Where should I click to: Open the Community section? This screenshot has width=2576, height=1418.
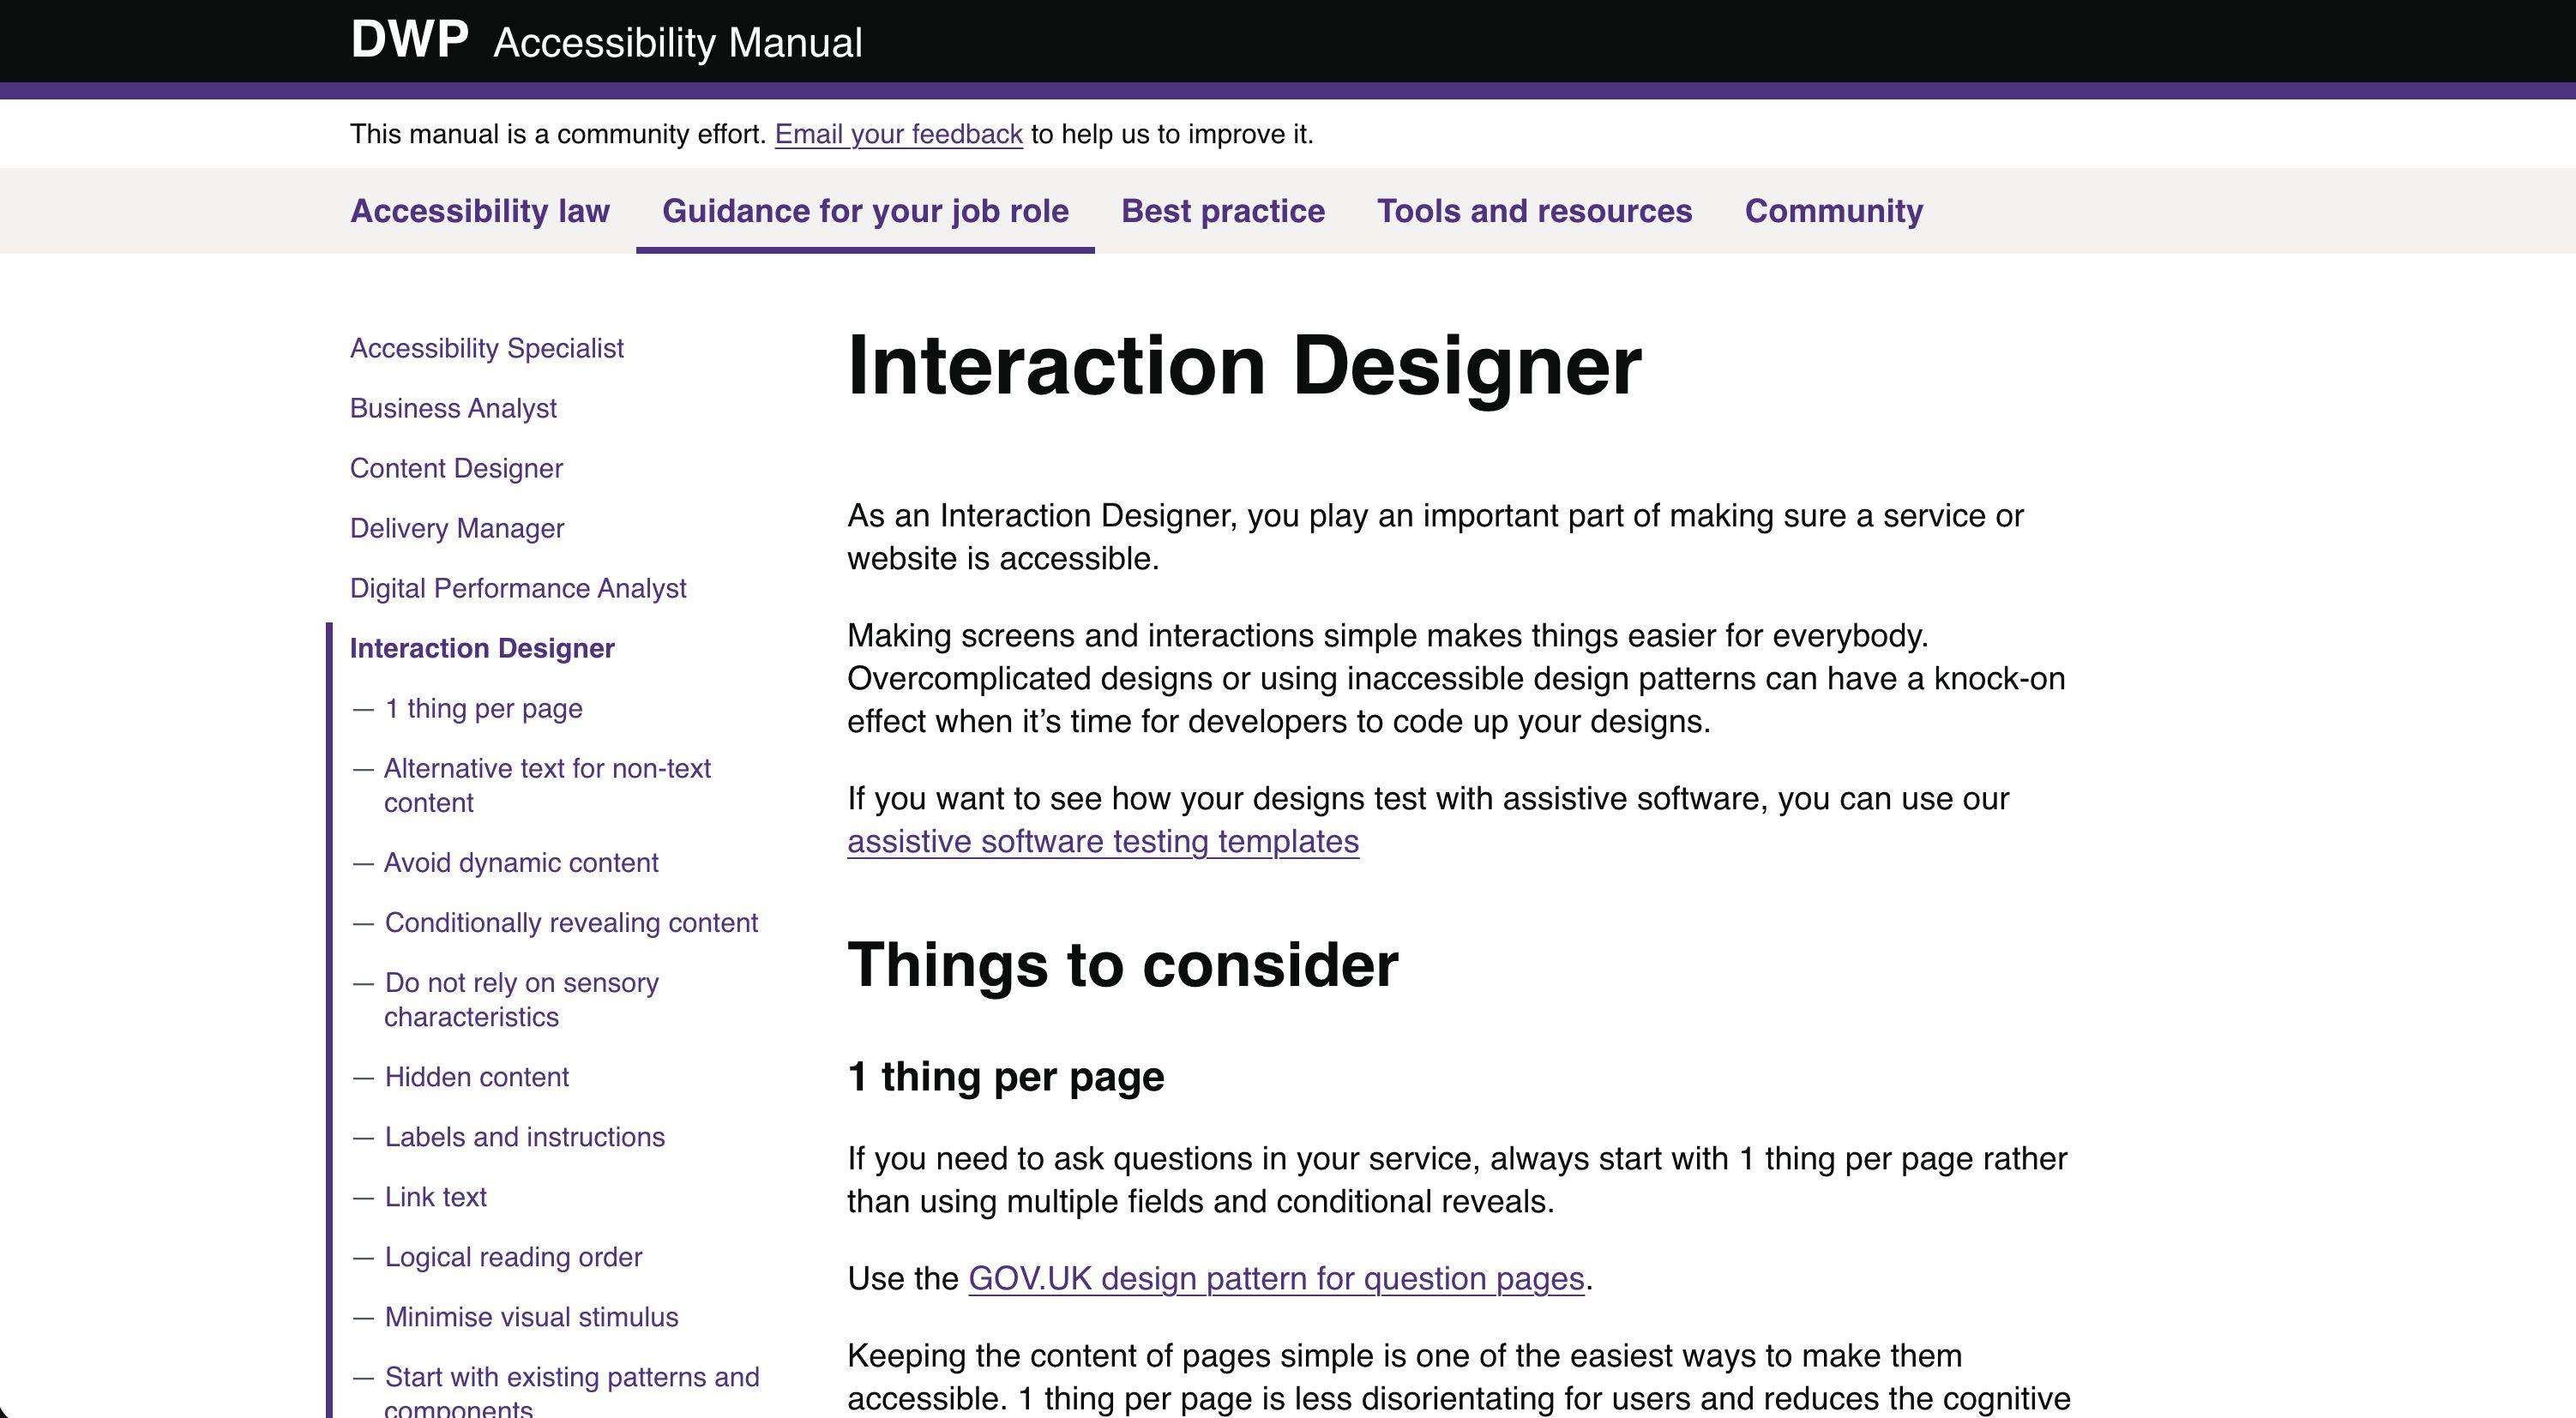point(1833,211)
